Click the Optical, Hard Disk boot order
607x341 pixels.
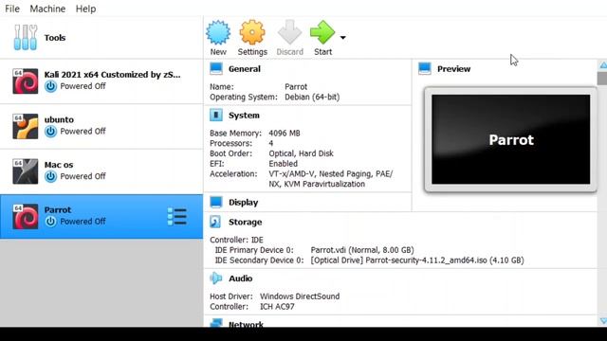point(302,153)
